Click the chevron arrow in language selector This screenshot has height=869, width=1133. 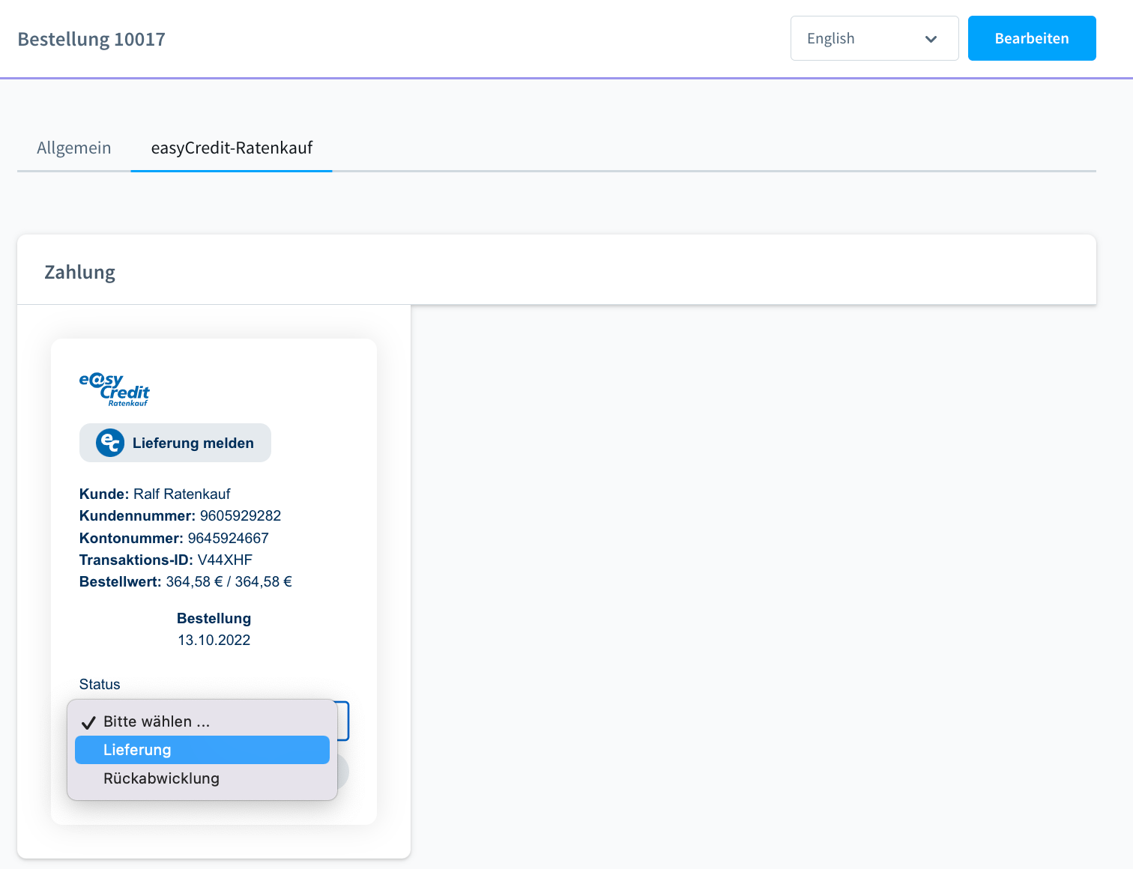[x=931, y=39]
